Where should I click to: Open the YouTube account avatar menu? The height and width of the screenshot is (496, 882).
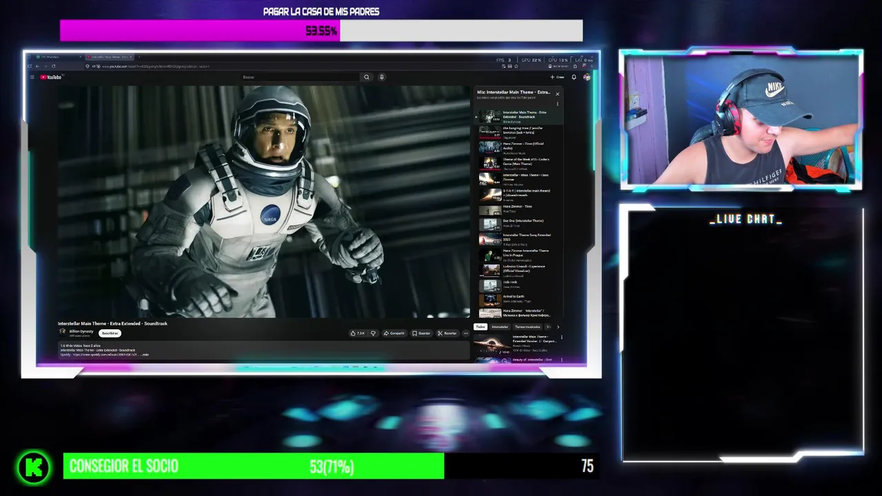(586, 77)
